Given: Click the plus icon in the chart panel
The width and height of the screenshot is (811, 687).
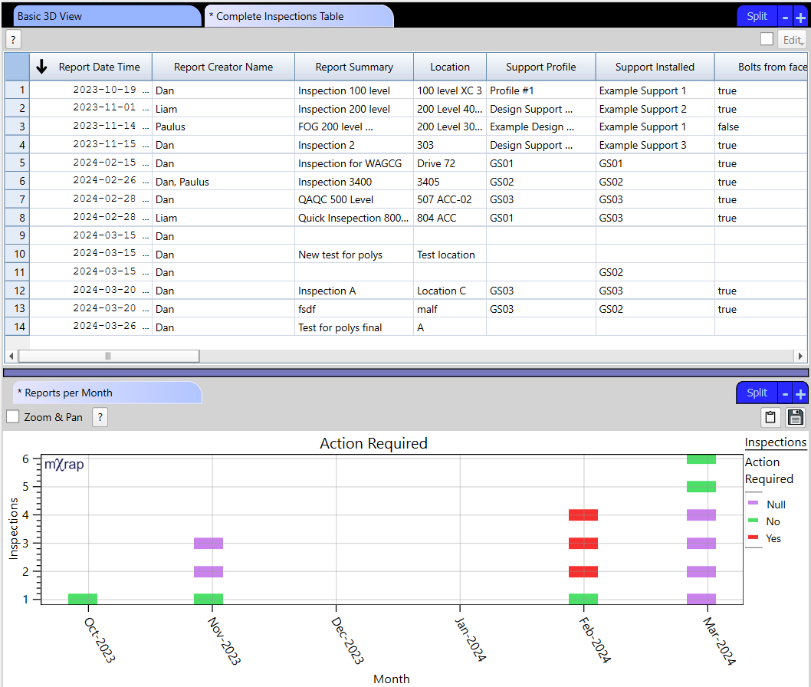Looking at the screenshot, I should tap(800, 393).
